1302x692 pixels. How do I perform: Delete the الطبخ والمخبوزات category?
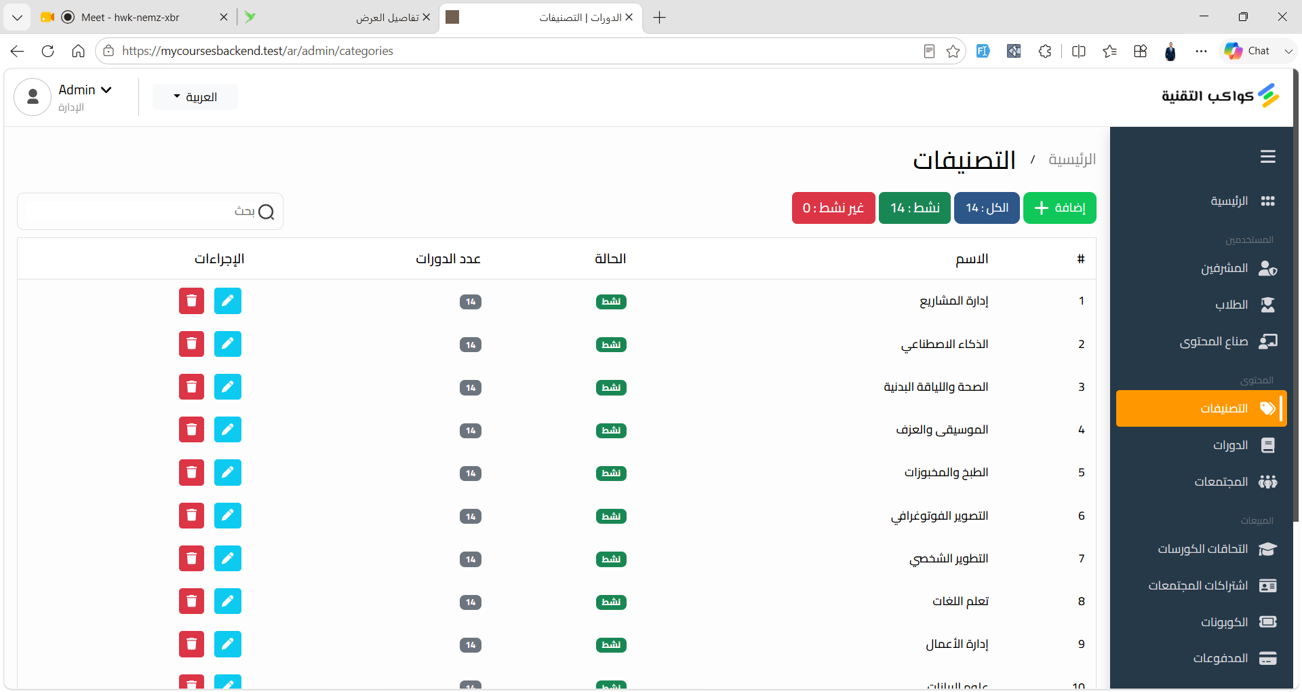pos(192,472)
